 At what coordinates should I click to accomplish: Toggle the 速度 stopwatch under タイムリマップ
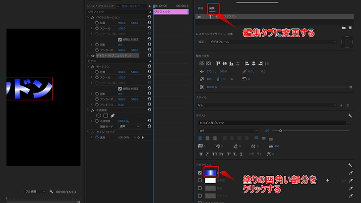tap(97, 137)
